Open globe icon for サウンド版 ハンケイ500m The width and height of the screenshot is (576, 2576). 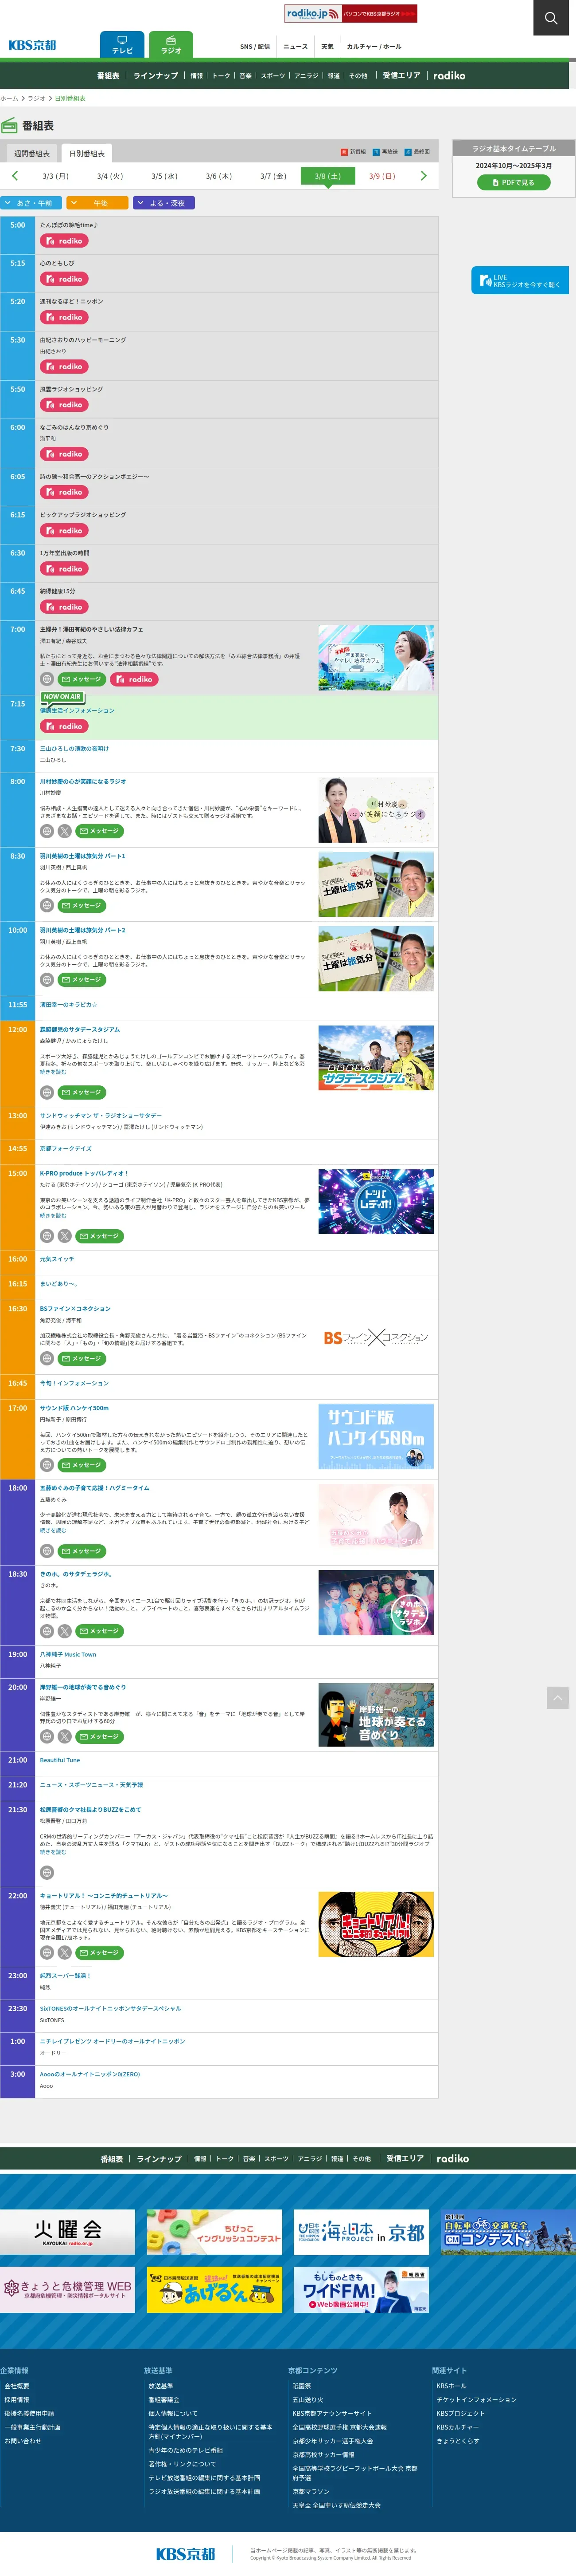47,1465
